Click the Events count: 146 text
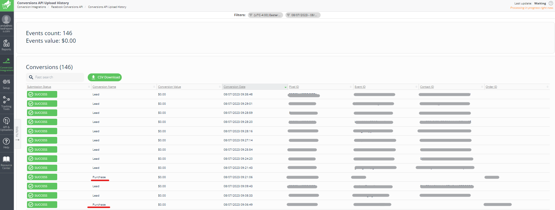 click(x=49, y=33)
